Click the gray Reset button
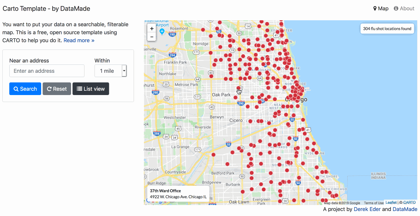Image resolution: width=420 pixels, height=216 pixels. click(57, 89)
